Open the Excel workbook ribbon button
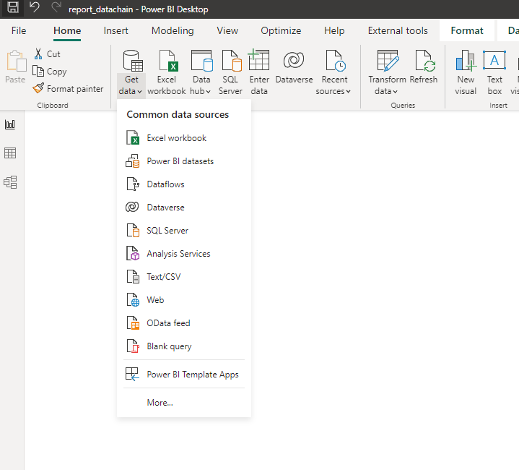The height and width of the screenshot is (470, 519). click(167, 73)
